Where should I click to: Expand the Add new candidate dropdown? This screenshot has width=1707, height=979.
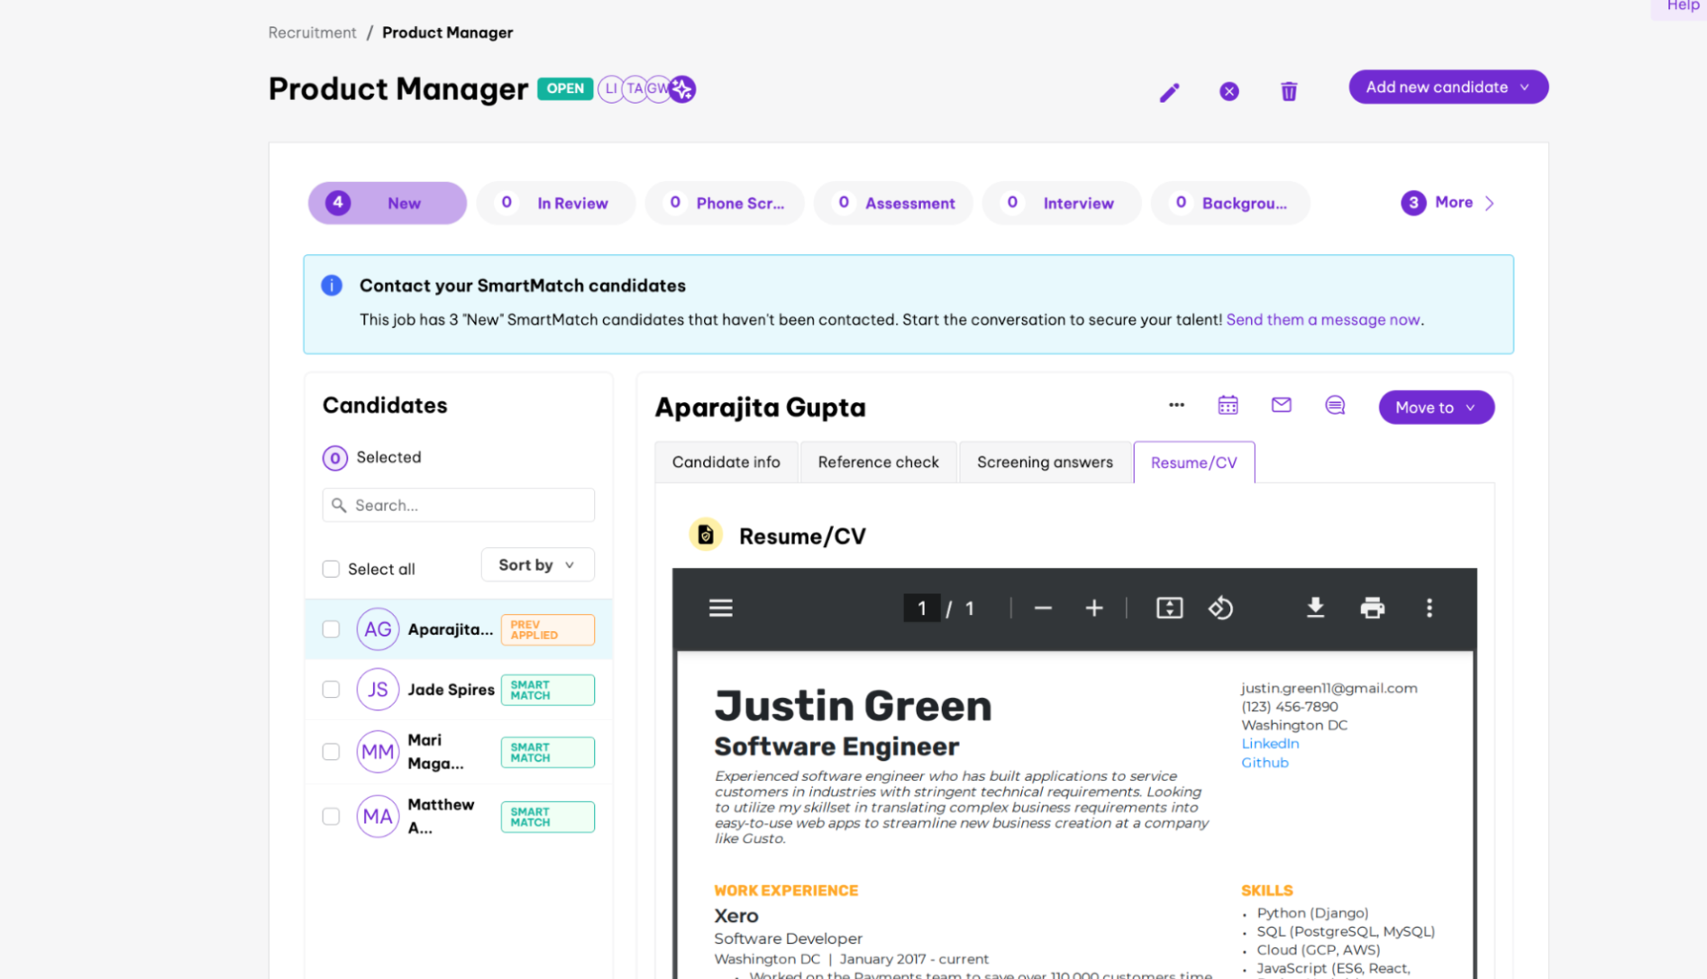point(1447,87)
